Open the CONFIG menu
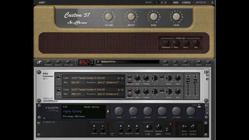The width and height of the screenshot is (249, 140). (186, 3)
